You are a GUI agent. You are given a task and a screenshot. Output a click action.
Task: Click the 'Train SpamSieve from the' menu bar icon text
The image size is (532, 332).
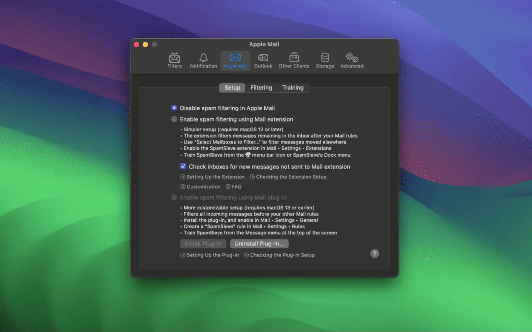tap(267, 155)
